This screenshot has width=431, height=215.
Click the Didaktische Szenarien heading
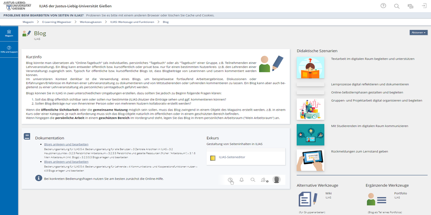click(317, 51)
